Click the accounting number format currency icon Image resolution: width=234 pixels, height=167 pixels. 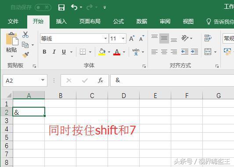(227, 52)
